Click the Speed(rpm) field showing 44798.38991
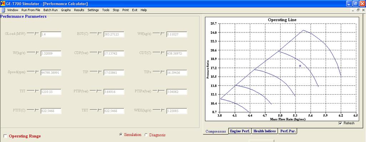366x142 pixels. [51, 73]
